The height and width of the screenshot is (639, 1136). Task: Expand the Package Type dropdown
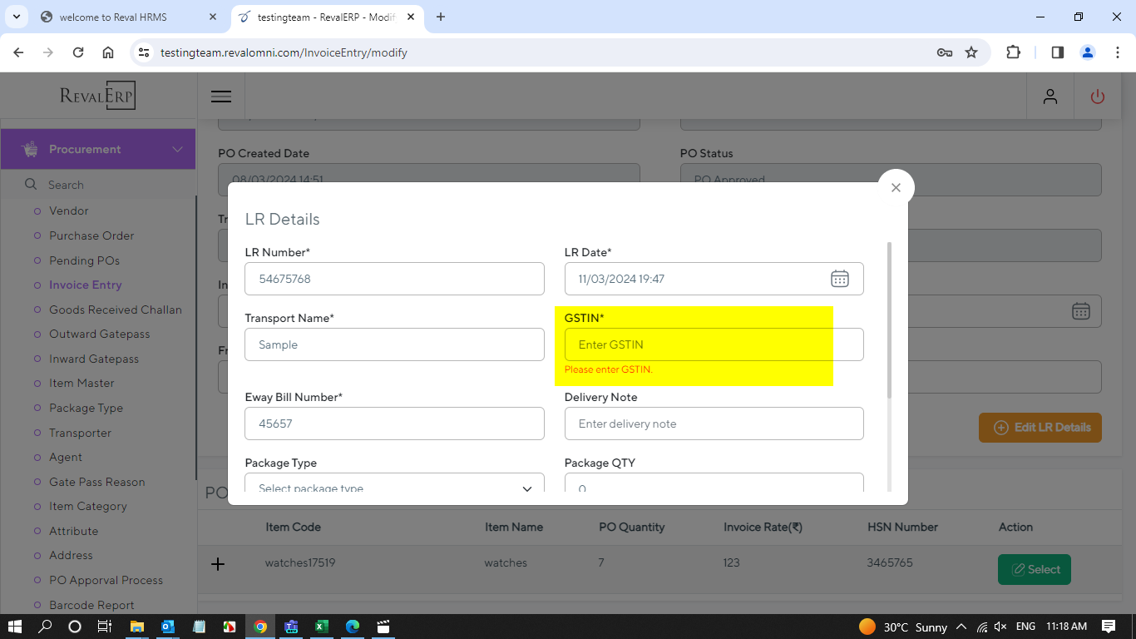[394, 485]
